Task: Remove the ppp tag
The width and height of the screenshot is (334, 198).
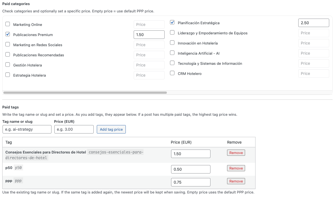Action: 236,181
